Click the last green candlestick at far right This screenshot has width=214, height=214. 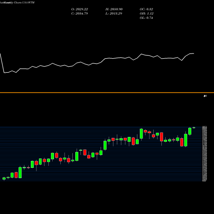click(x=194, y=128)
